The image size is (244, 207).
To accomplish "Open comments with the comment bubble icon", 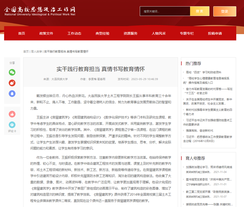I will point(12,124).
